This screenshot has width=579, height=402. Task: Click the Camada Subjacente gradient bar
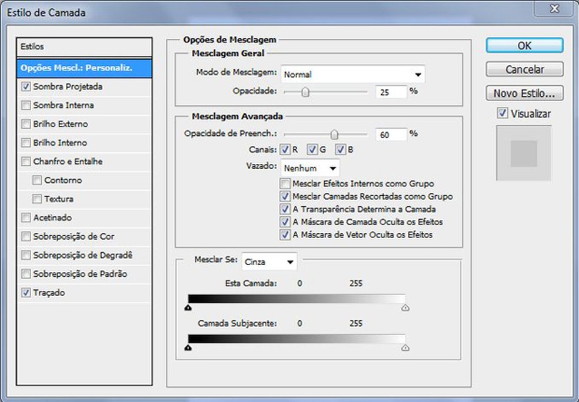297,339
